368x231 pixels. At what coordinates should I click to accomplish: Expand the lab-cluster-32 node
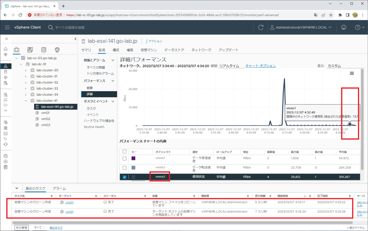26,82
